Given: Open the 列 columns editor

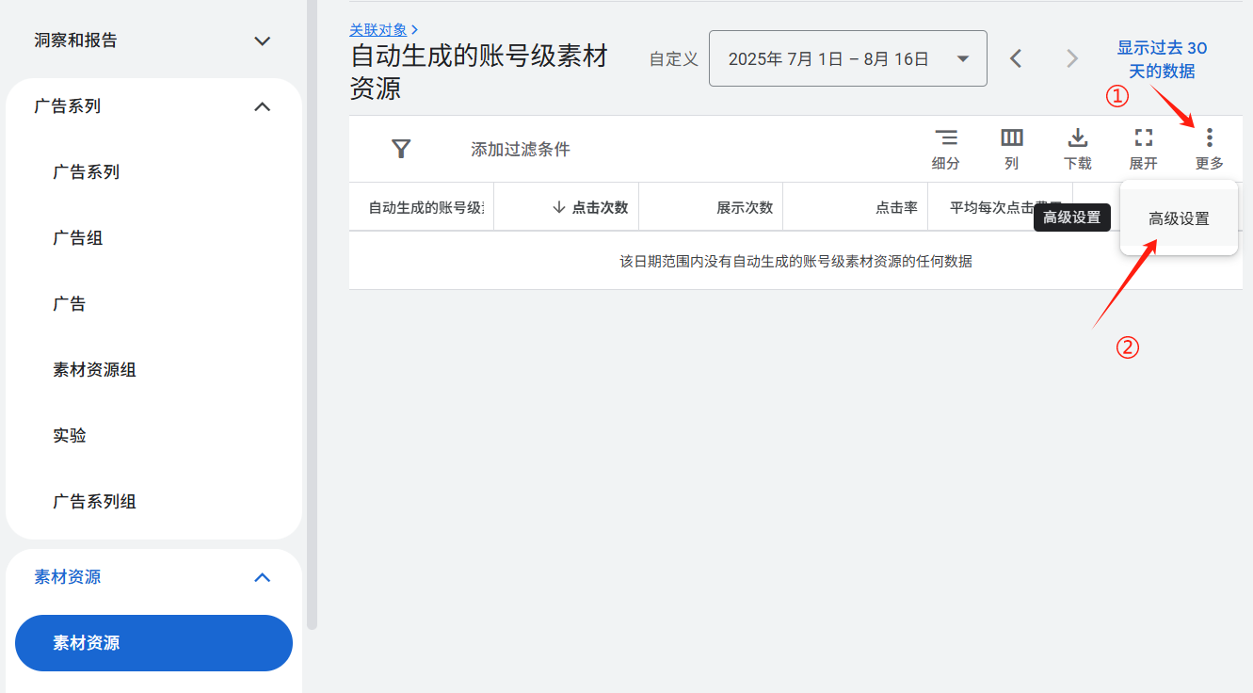Looking at the screenshot, I should pyautogui.click(x=1011, y=149).
